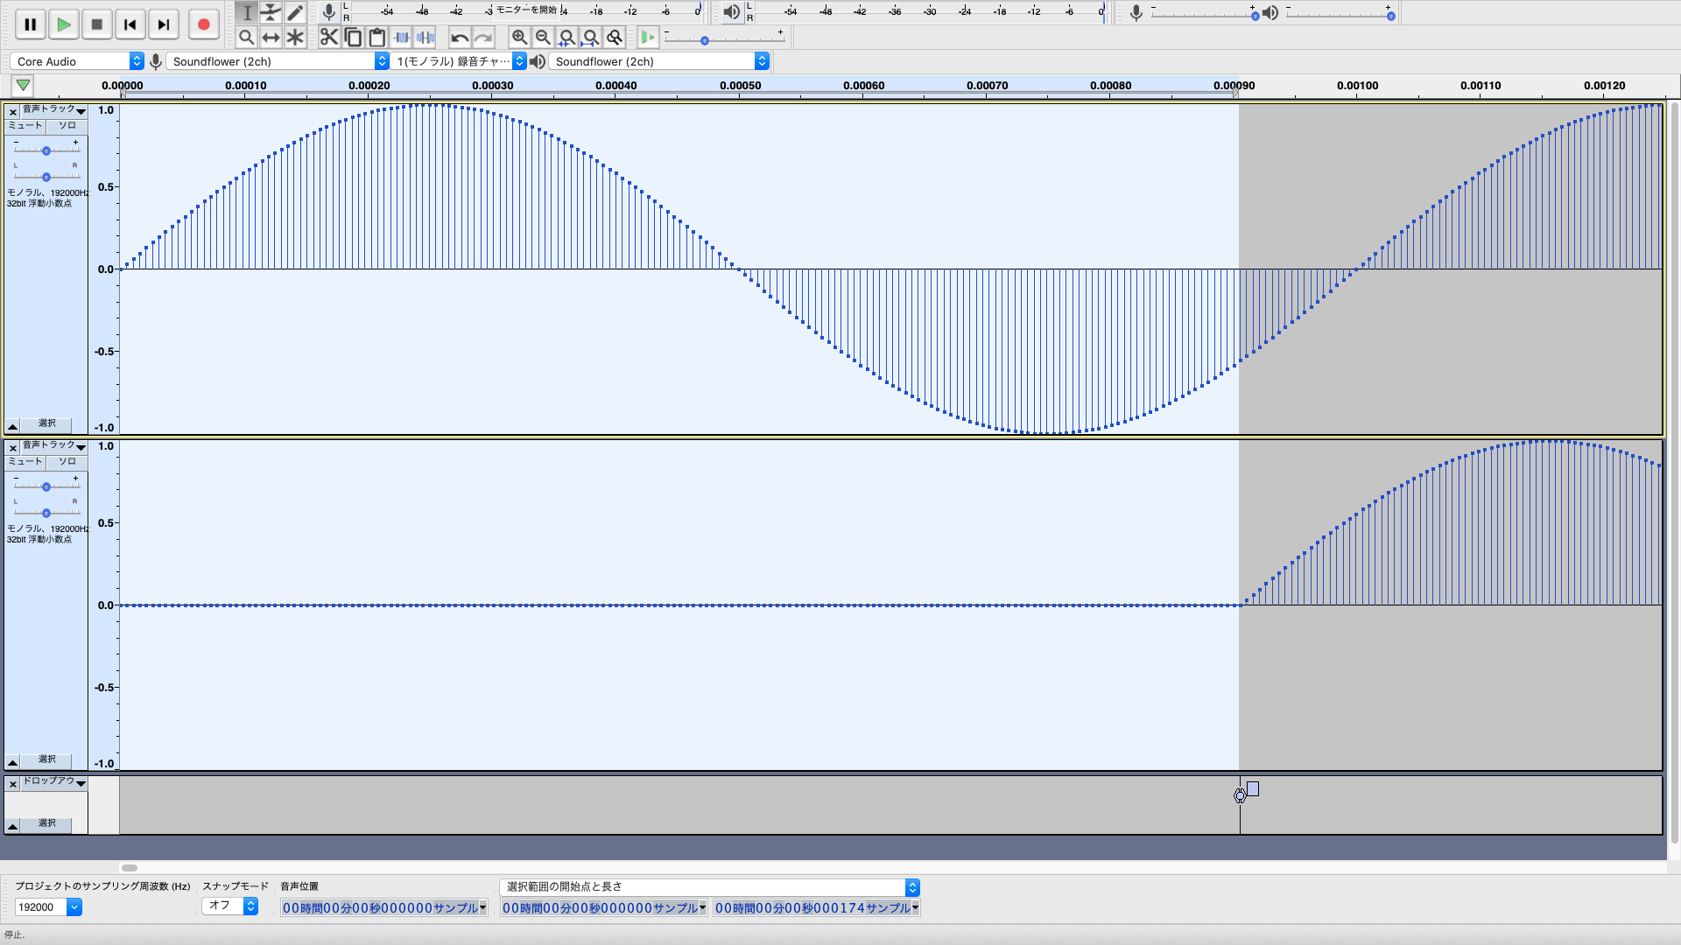Open second track's 音声トラック menu
This screenshot has height=945, width=1681.
click(x=54, y=445)
